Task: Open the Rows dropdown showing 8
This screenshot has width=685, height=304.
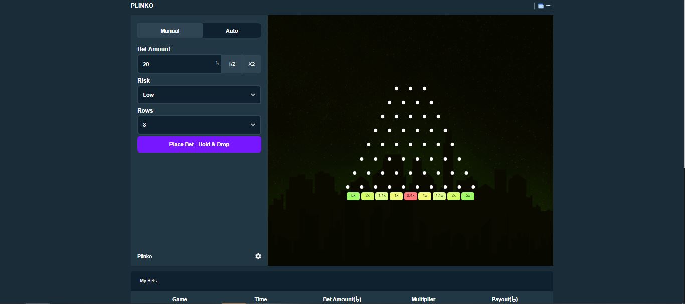Action: click(199, 125)
